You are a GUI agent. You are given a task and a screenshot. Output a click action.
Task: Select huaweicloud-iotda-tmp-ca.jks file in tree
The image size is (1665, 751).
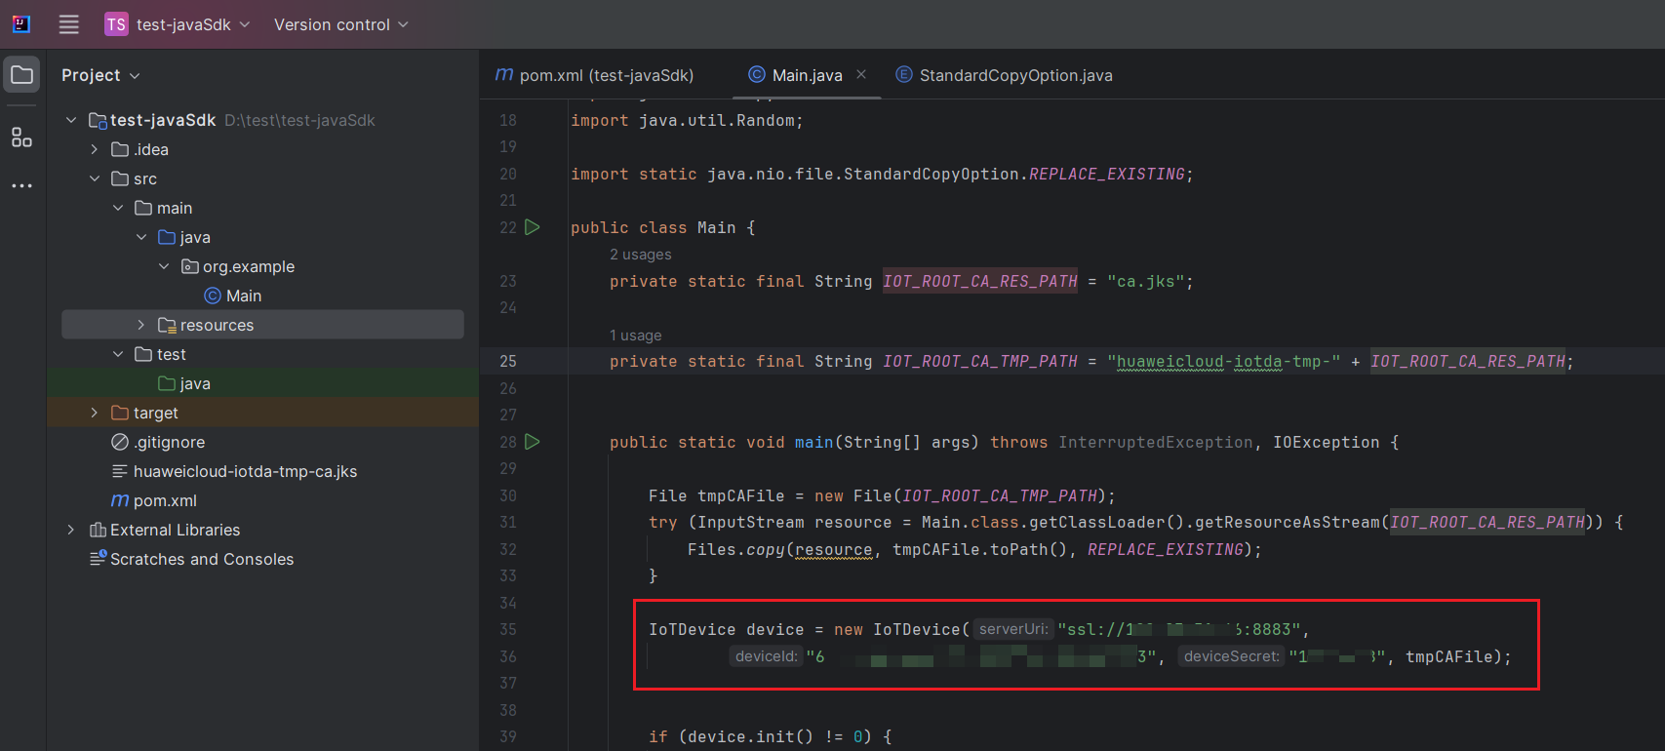tap(245, 471)
